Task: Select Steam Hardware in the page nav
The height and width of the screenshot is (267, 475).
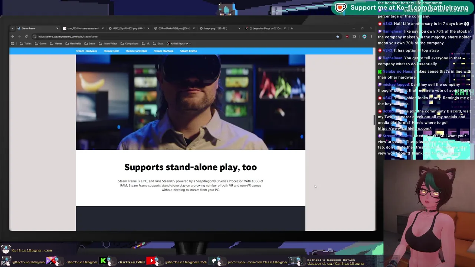Action: (x=86, y=51)
